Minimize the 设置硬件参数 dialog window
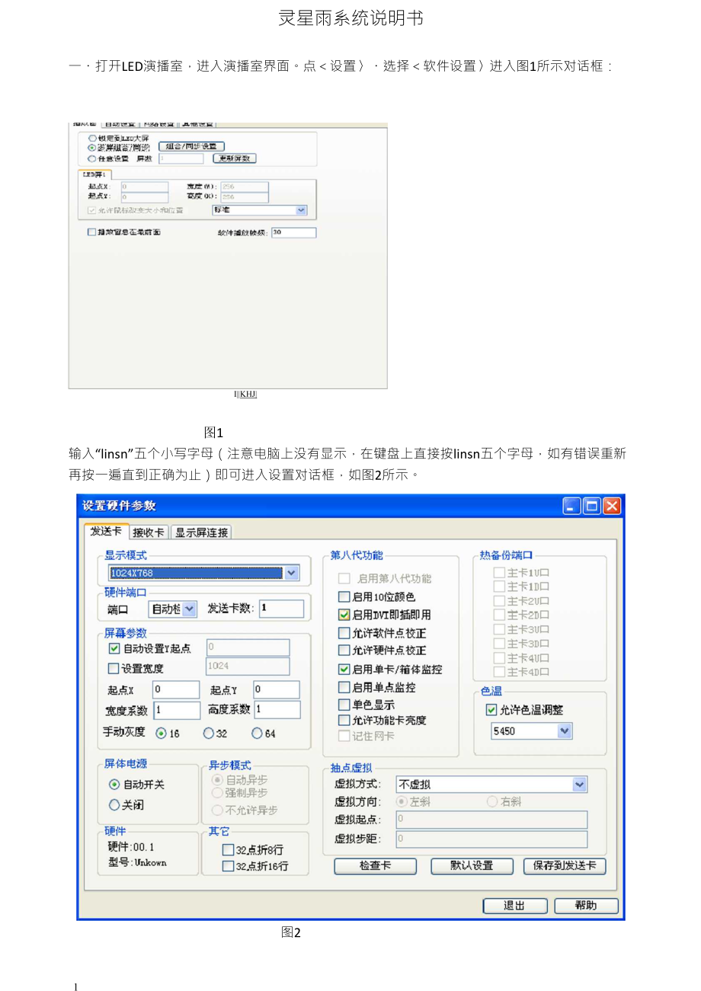 click(x=572, y=506)
